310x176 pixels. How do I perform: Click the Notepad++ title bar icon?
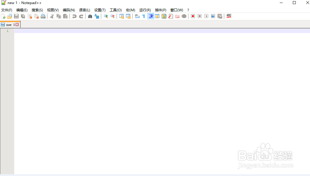(x=3, y=3)
